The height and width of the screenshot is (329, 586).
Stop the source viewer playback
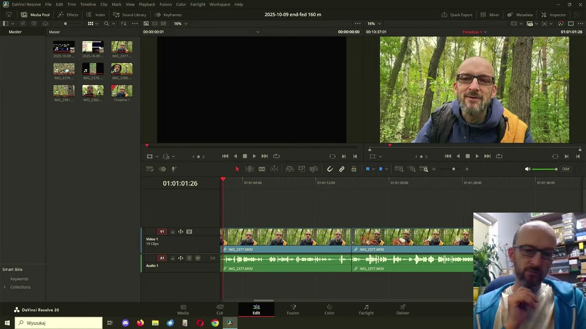(245, 156)
